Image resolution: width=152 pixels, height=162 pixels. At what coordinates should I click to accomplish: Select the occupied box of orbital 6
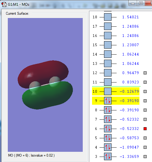(x=108, y=128)
